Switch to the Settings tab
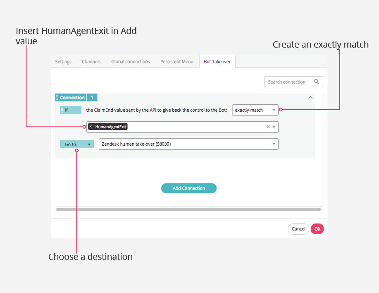379x293 pixels. point(63,62)
